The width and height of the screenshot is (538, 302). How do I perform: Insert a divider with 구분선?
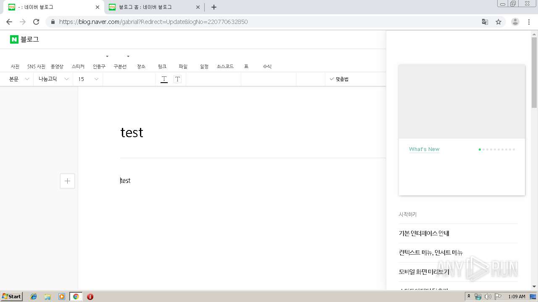(x=120, y=67)
